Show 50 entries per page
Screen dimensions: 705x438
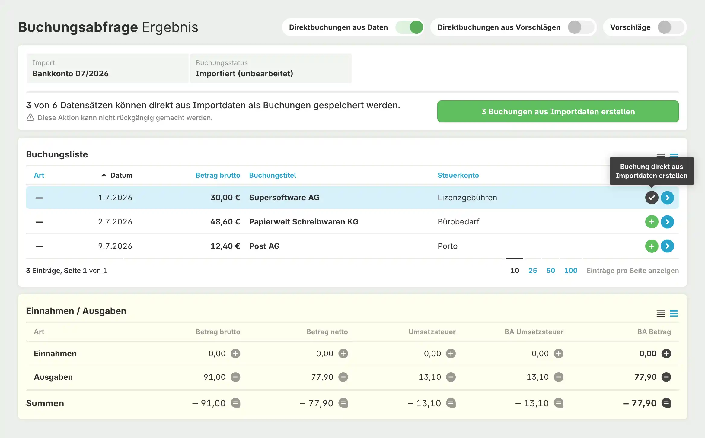[x=550, y=271]
